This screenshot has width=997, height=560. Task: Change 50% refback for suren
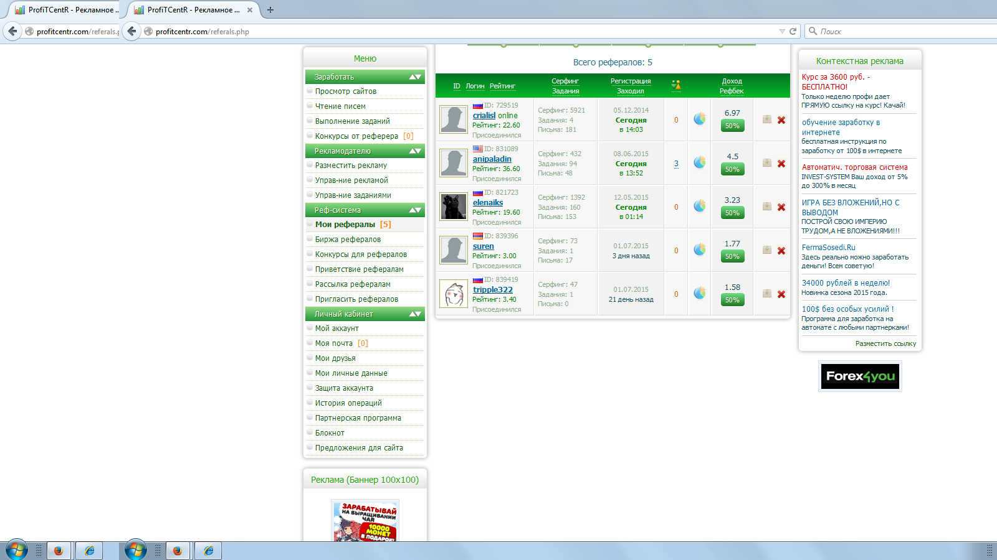click(732, 256)
